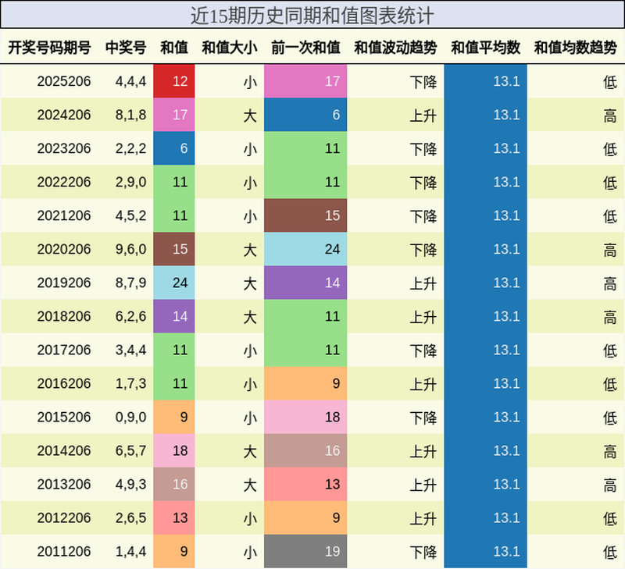This screenshot has height=569, width=625.
Task: Click the 和值 column header
Action: [x=174, y=48]
